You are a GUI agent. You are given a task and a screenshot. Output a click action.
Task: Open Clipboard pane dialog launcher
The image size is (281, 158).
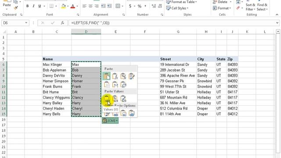(22, 14)
